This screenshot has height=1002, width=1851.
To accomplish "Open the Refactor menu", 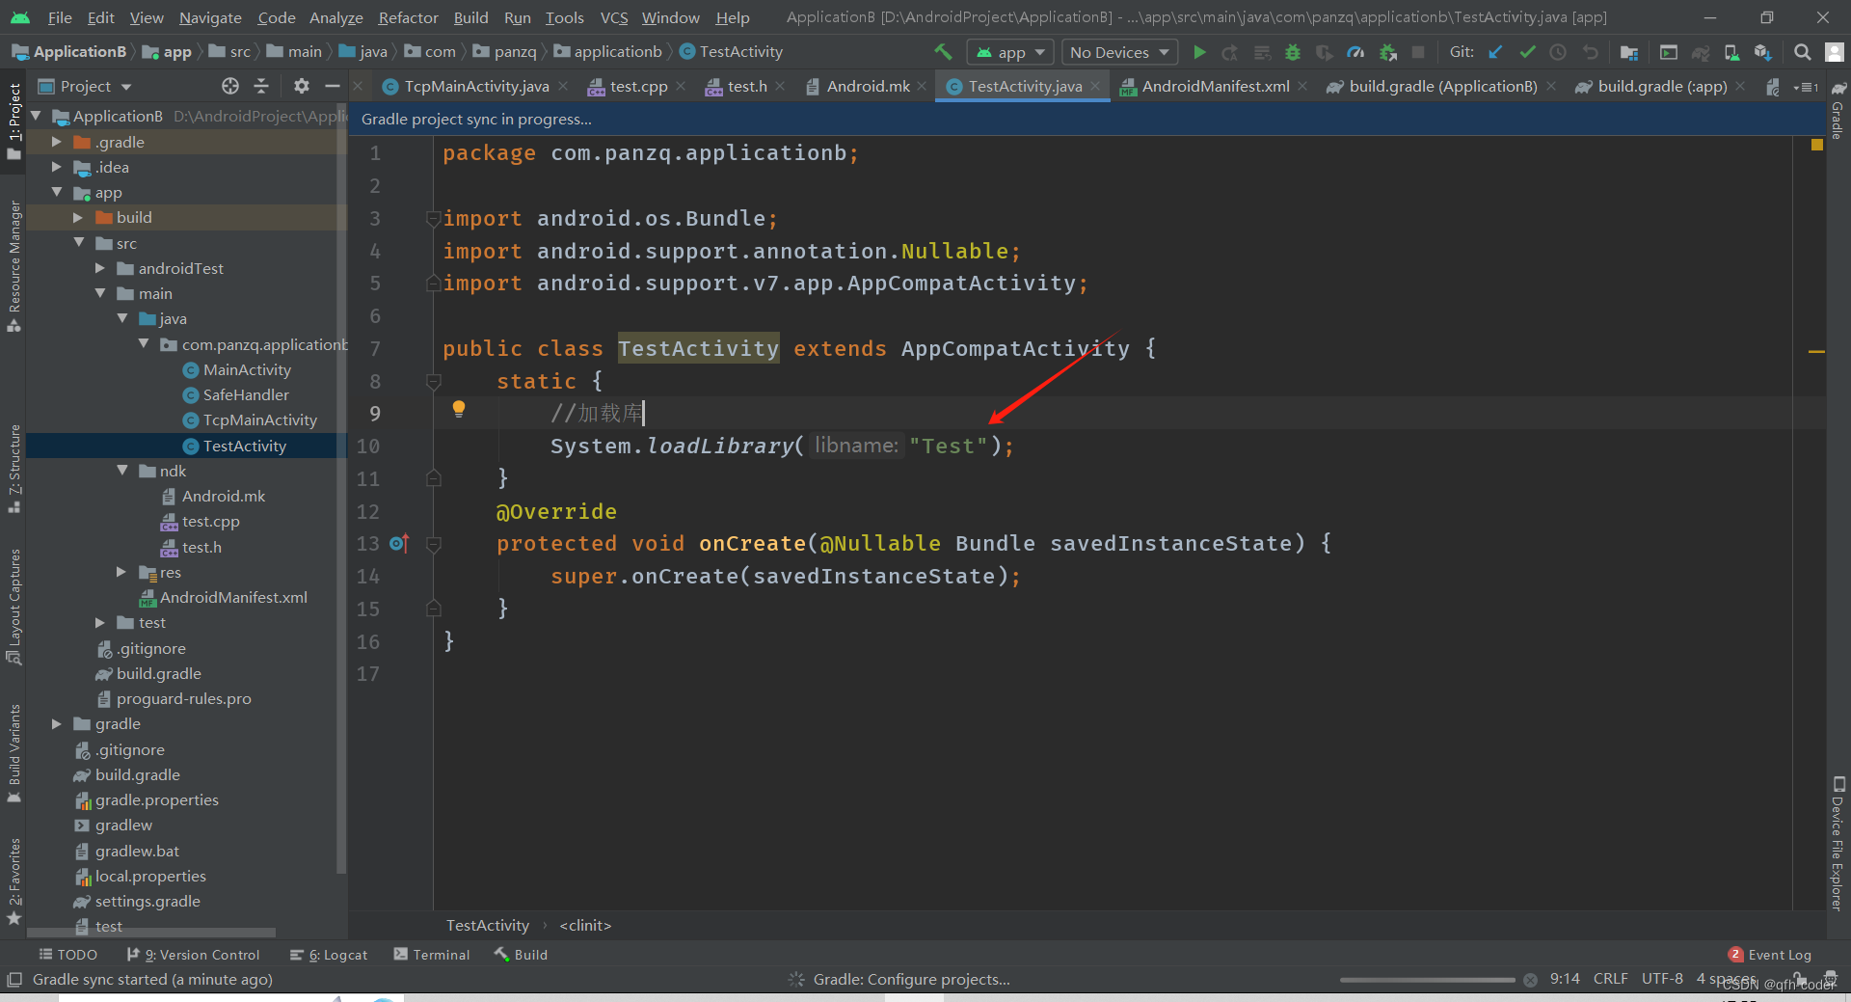I will coord(408,17).
